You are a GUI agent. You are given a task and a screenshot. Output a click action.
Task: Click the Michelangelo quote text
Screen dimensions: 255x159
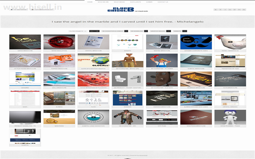(x=127, y=22)
